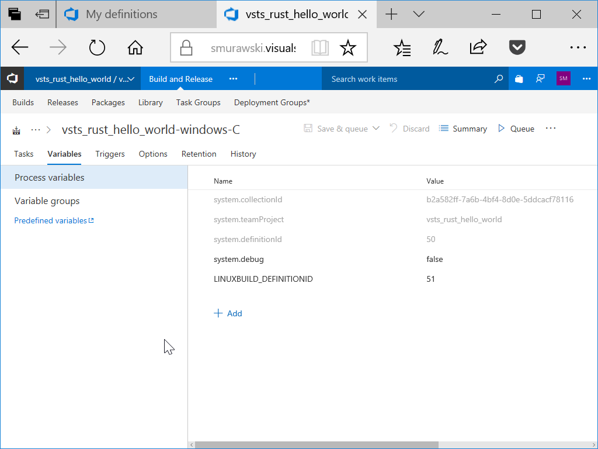Open the Predefined variables link
The height and width of the screenshot is (449, 598).
pyautogui.click(x=54, y=220)
